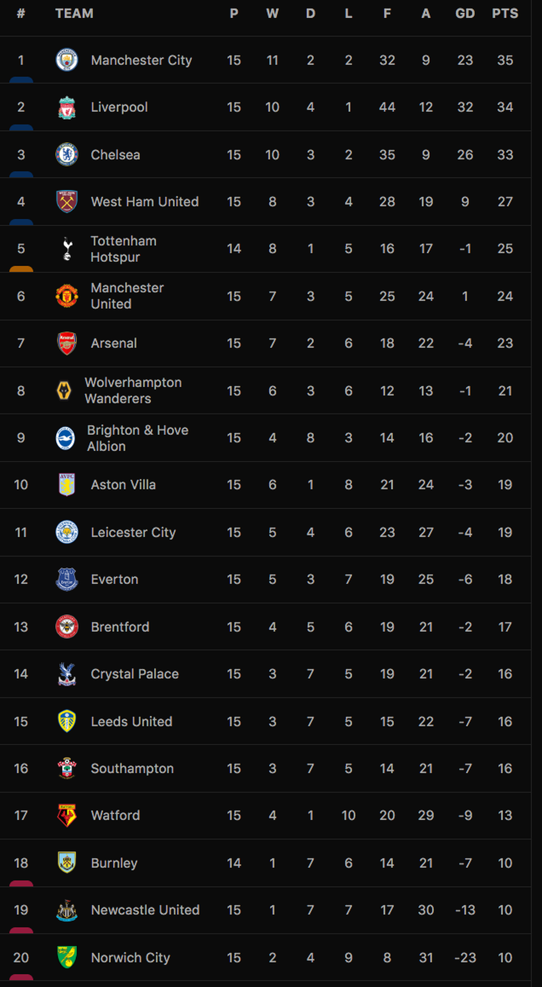
Task: Click the TEAM column header
Action: tap(74, 13)
